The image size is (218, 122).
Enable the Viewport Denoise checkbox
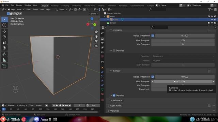114,50
